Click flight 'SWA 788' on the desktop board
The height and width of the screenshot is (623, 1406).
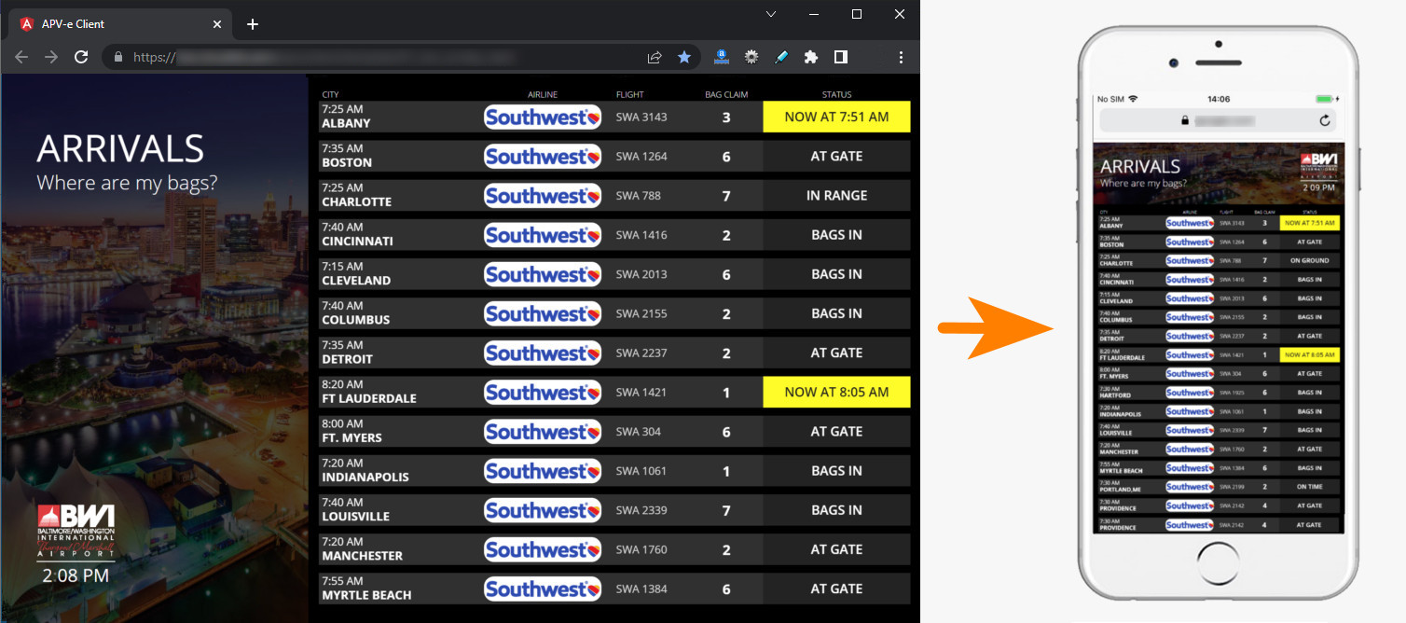pyautogui.click(x=638, y=196)
